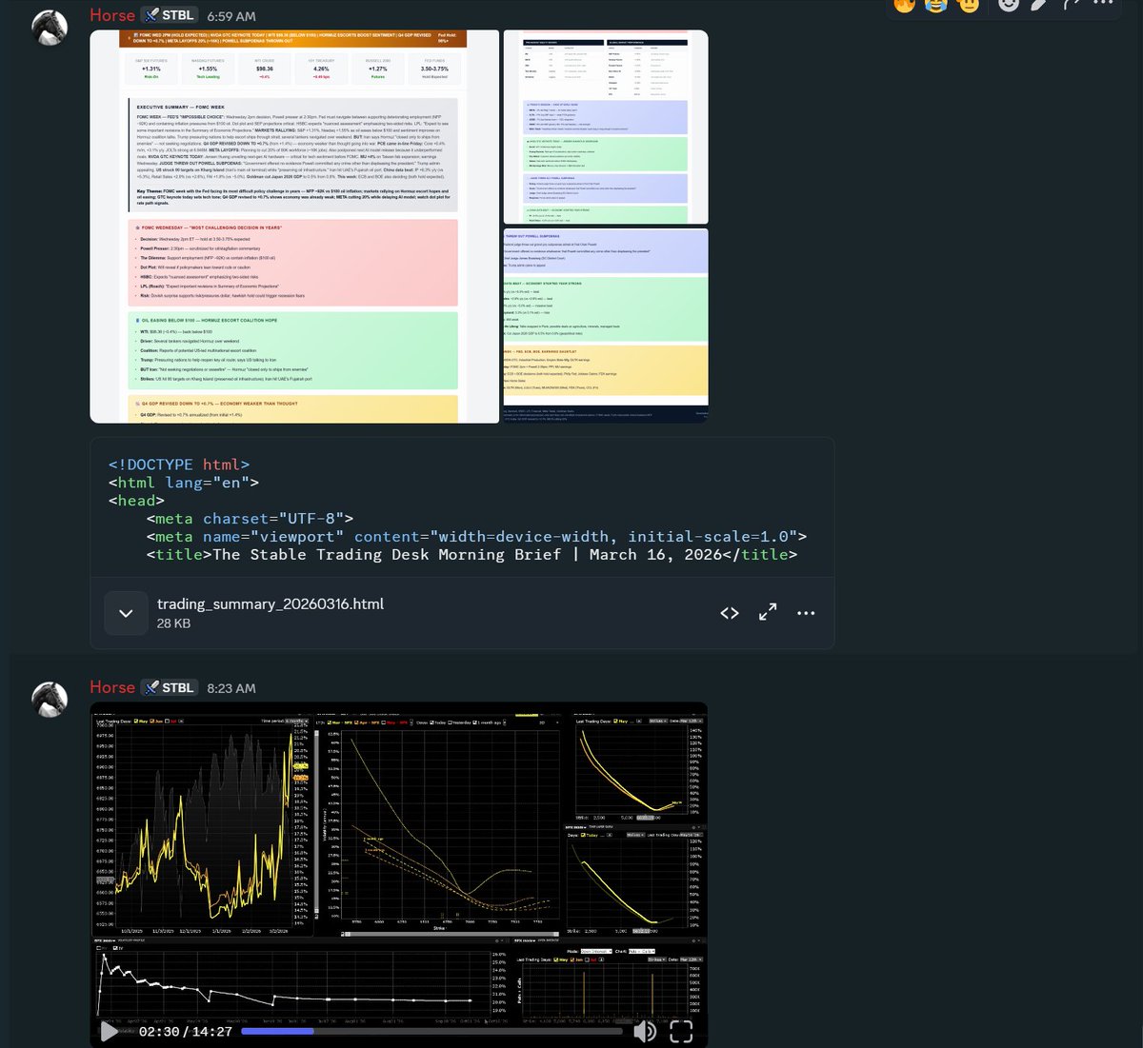
Task: Mute the video with the speaker icon
Action: point(645,1031)
